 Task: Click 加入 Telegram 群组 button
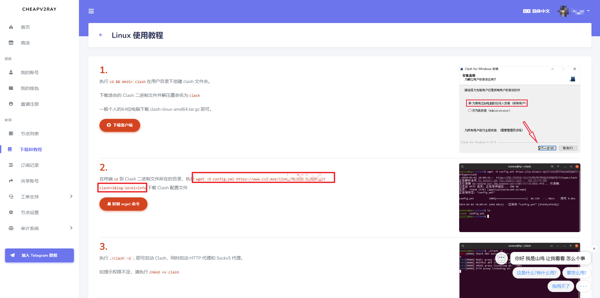click(x=39, y=255)
